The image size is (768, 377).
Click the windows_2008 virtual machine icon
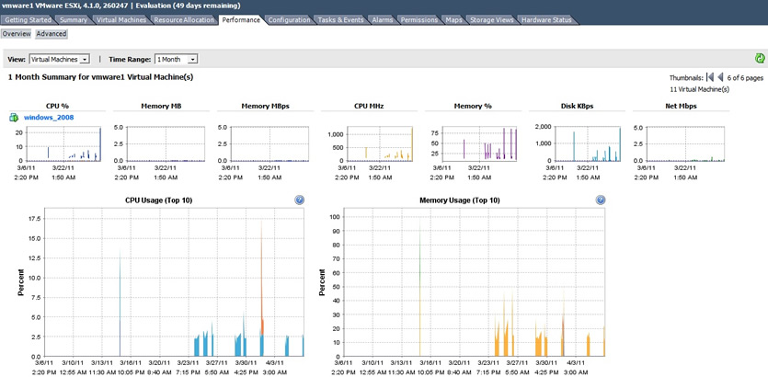coord(14,118)
